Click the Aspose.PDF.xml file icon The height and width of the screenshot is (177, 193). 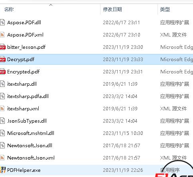click(x=2, y=35)
